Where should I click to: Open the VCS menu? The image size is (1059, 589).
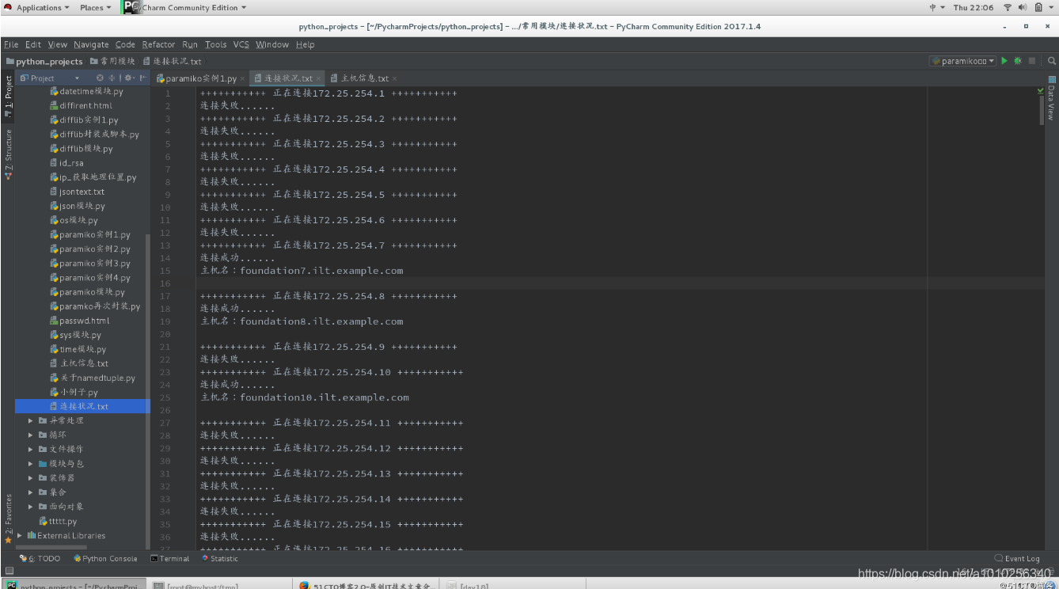pyautogui.click(x=241, y=44)
